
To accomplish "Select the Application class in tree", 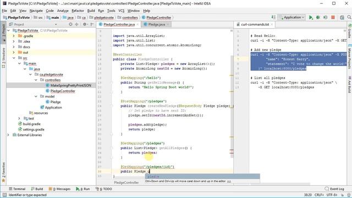I will 53,108.
